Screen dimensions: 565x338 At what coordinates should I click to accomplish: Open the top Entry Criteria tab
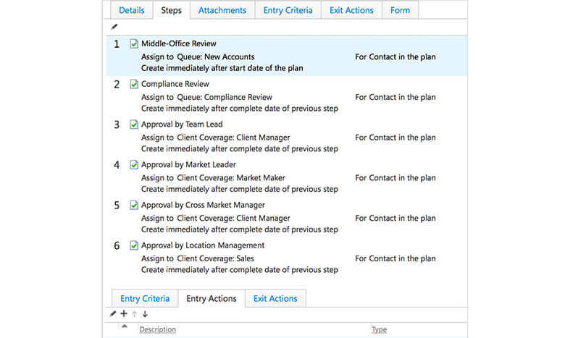tap(288, 10)
